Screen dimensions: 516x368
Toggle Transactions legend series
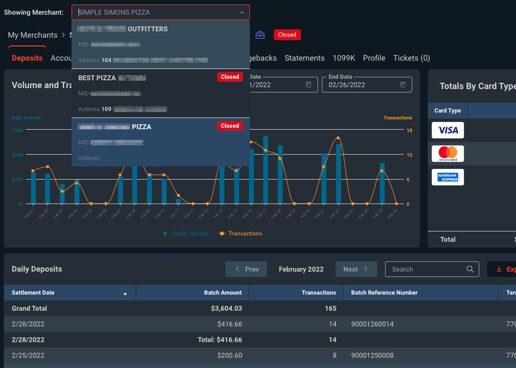[240, 234]
